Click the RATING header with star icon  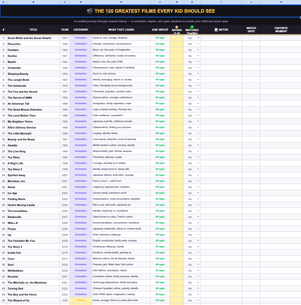coord(177,29)
